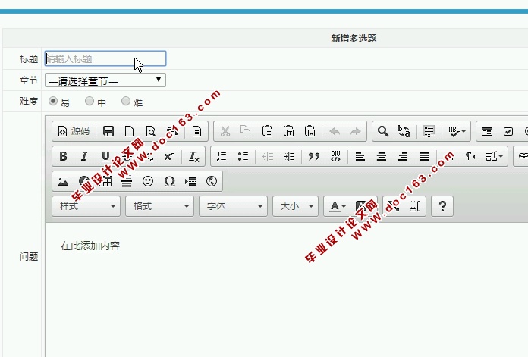This screenshot has height=357, width=528.
Task: Select the 难 difficulty radio button
Action: tap(126, 101)
